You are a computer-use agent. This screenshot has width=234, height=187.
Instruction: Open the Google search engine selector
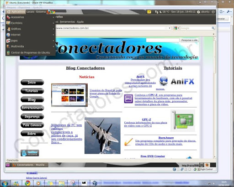click(176, 28)
